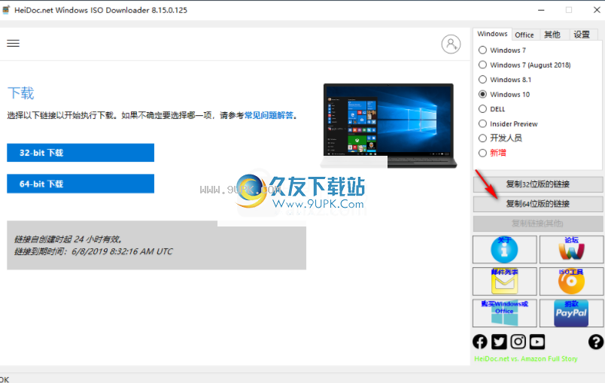The image size is (605, 383).
Task: Click the greyed 复制链接(其他) button
Action: point(538,223)
